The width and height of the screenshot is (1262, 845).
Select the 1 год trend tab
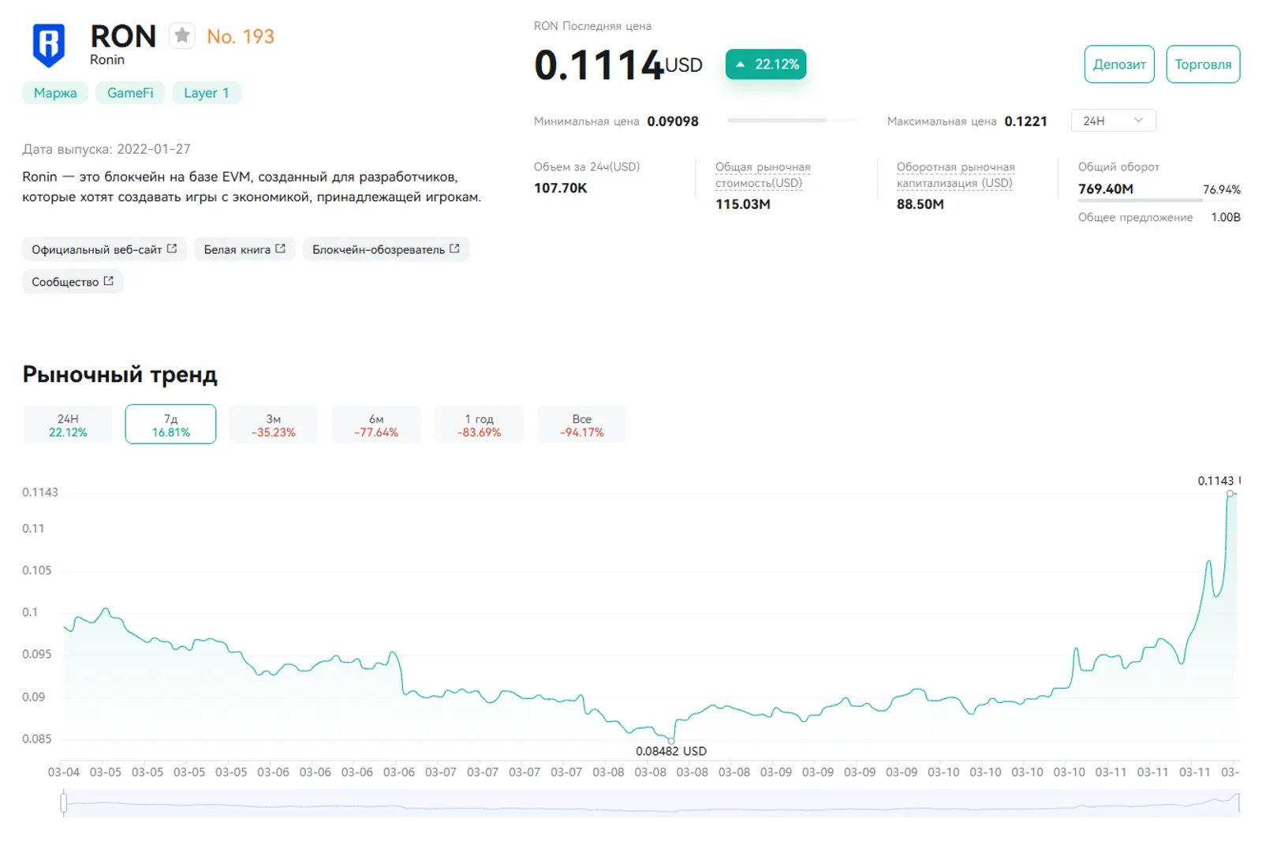[x=479, y=424]
